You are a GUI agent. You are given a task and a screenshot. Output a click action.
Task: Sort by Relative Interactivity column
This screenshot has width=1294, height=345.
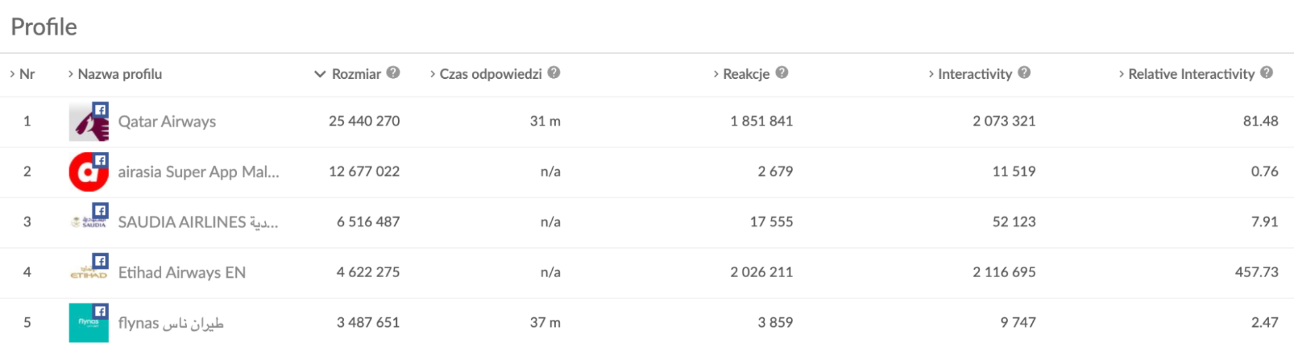(1190, 74)
